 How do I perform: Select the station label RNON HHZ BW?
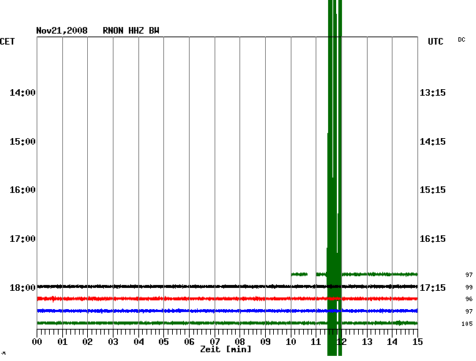coord(131,31)
